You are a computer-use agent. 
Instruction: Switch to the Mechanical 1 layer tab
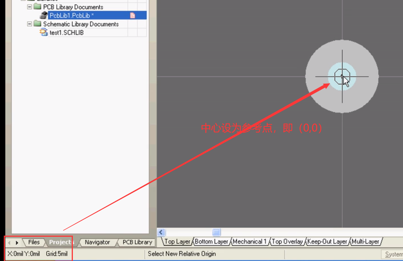pos(250,241)
